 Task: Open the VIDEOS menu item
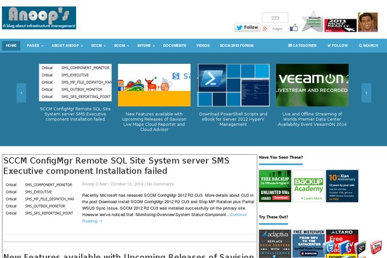tap(203, 46)
